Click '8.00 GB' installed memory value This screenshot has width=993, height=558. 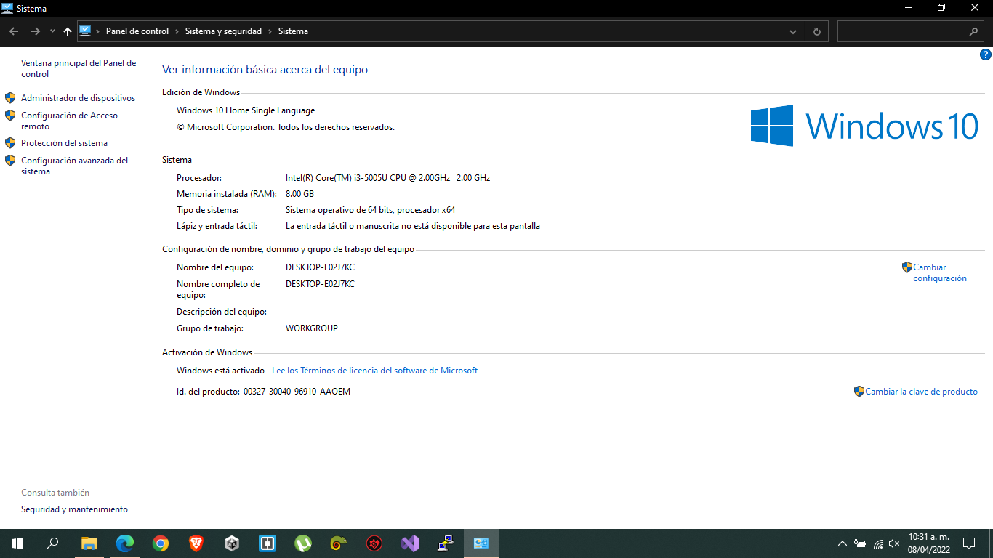[299, 194]
